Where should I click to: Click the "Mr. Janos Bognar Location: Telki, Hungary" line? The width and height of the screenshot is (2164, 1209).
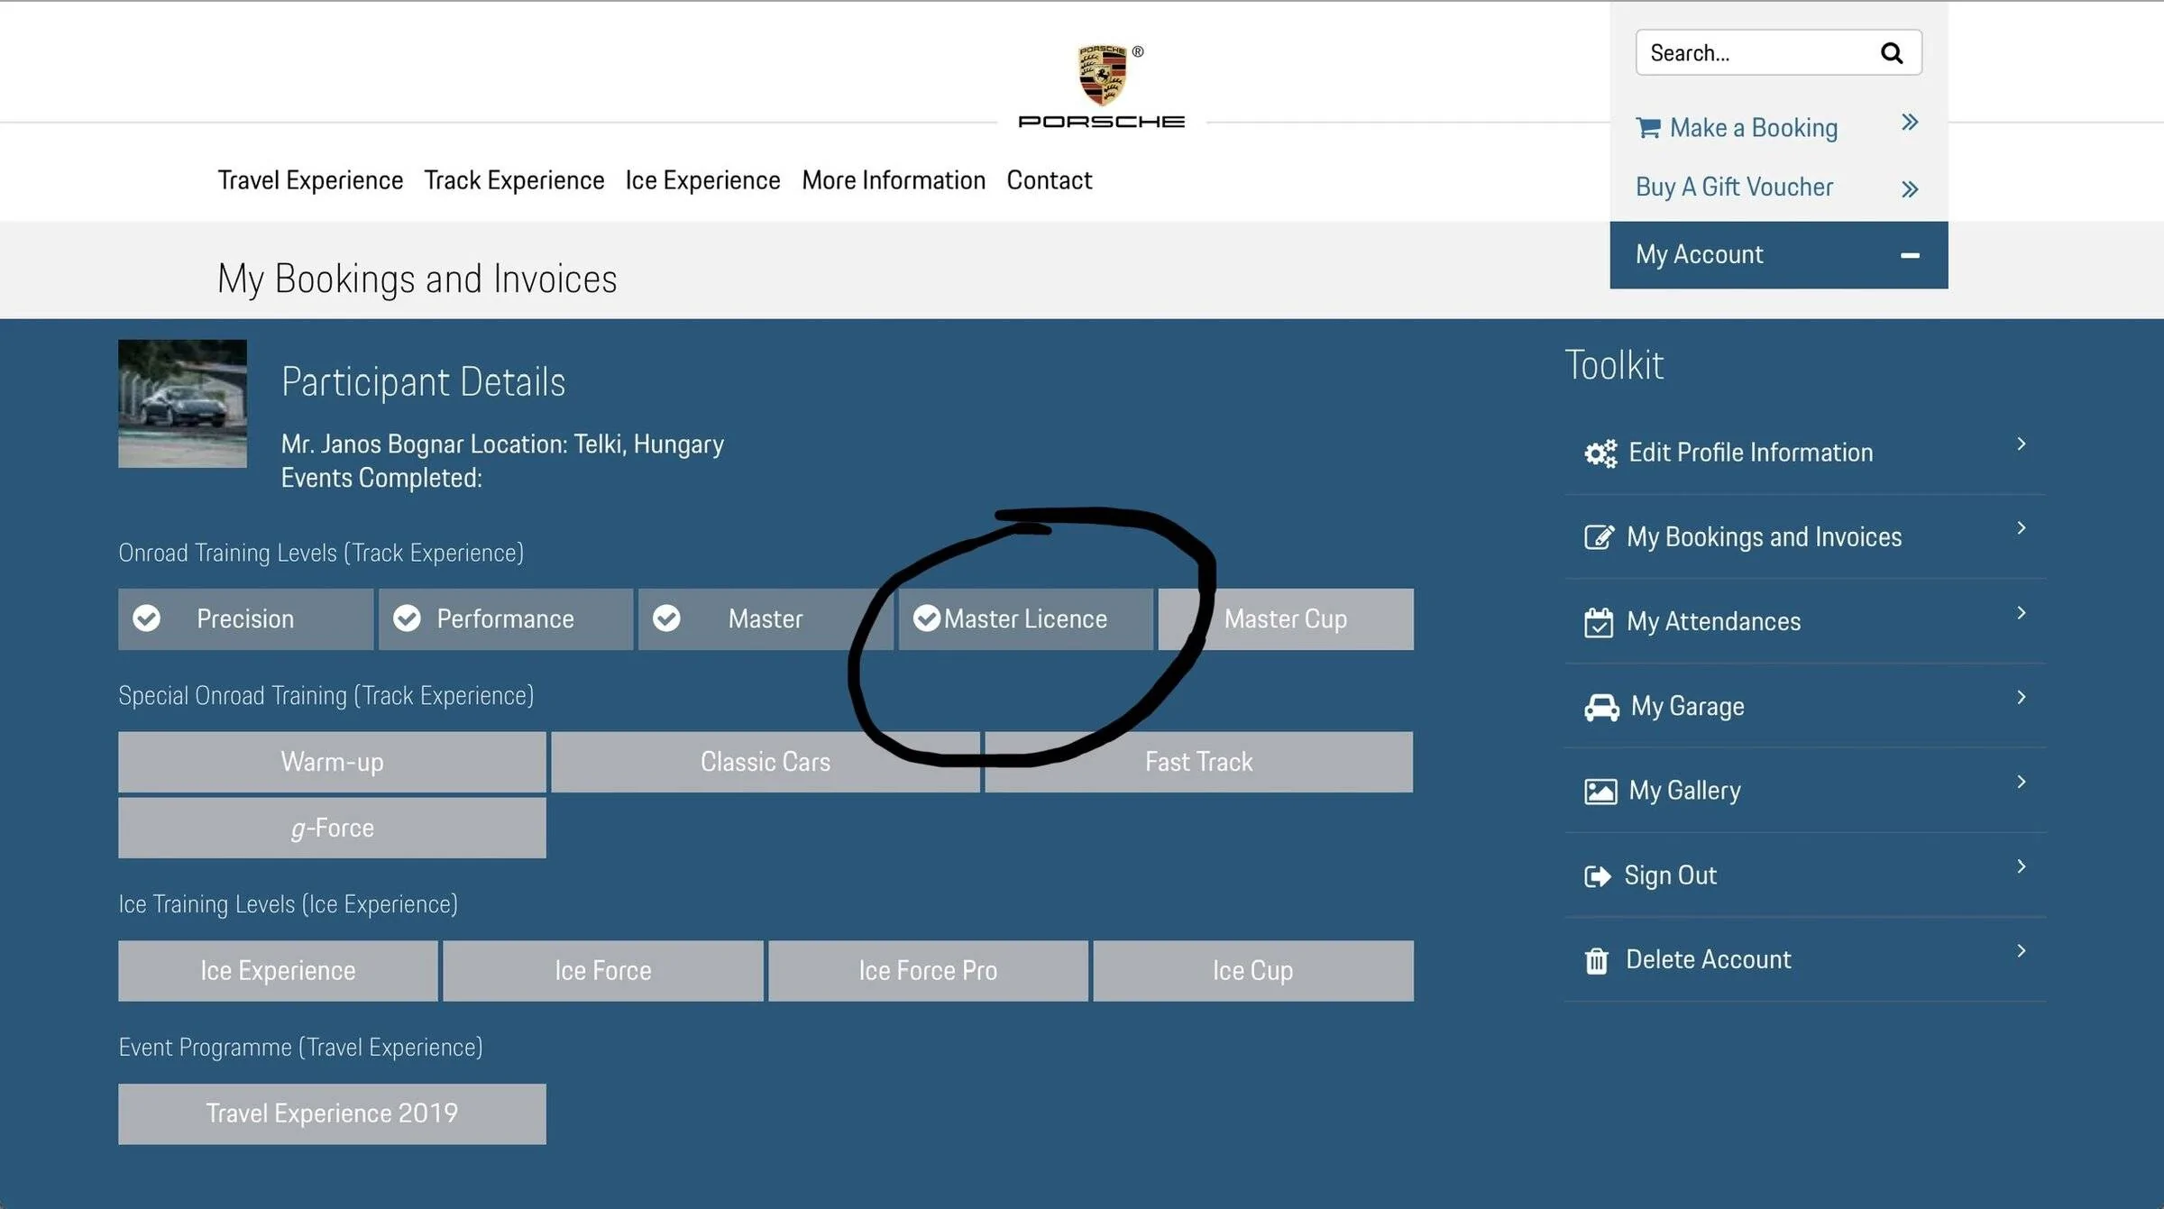tap(502, 444)
